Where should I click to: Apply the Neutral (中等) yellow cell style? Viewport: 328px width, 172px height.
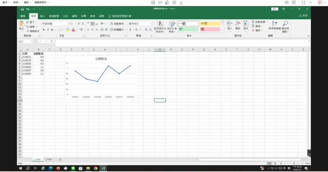pos(210,24)
